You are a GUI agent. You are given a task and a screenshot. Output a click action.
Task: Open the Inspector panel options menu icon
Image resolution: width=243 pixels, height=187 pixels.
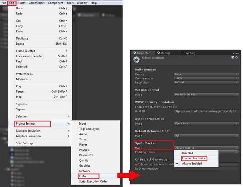[238, 53]
